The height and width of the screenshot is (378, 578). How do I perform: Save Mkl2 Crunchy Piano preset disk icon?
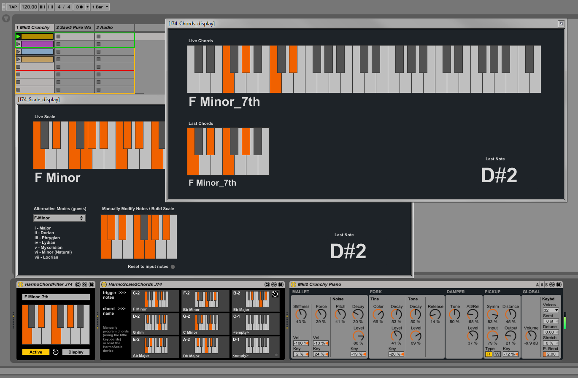(559, 284)
